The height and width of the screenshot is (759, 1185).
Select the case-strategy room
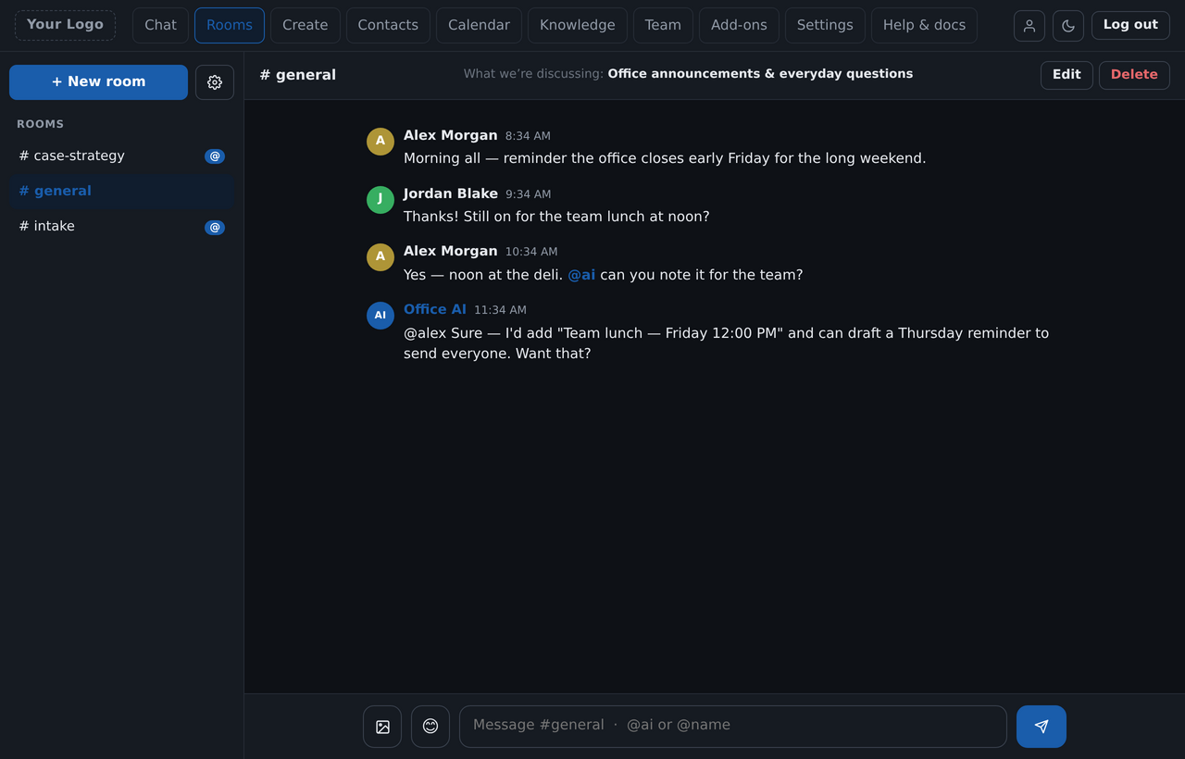tap(121, 156)
